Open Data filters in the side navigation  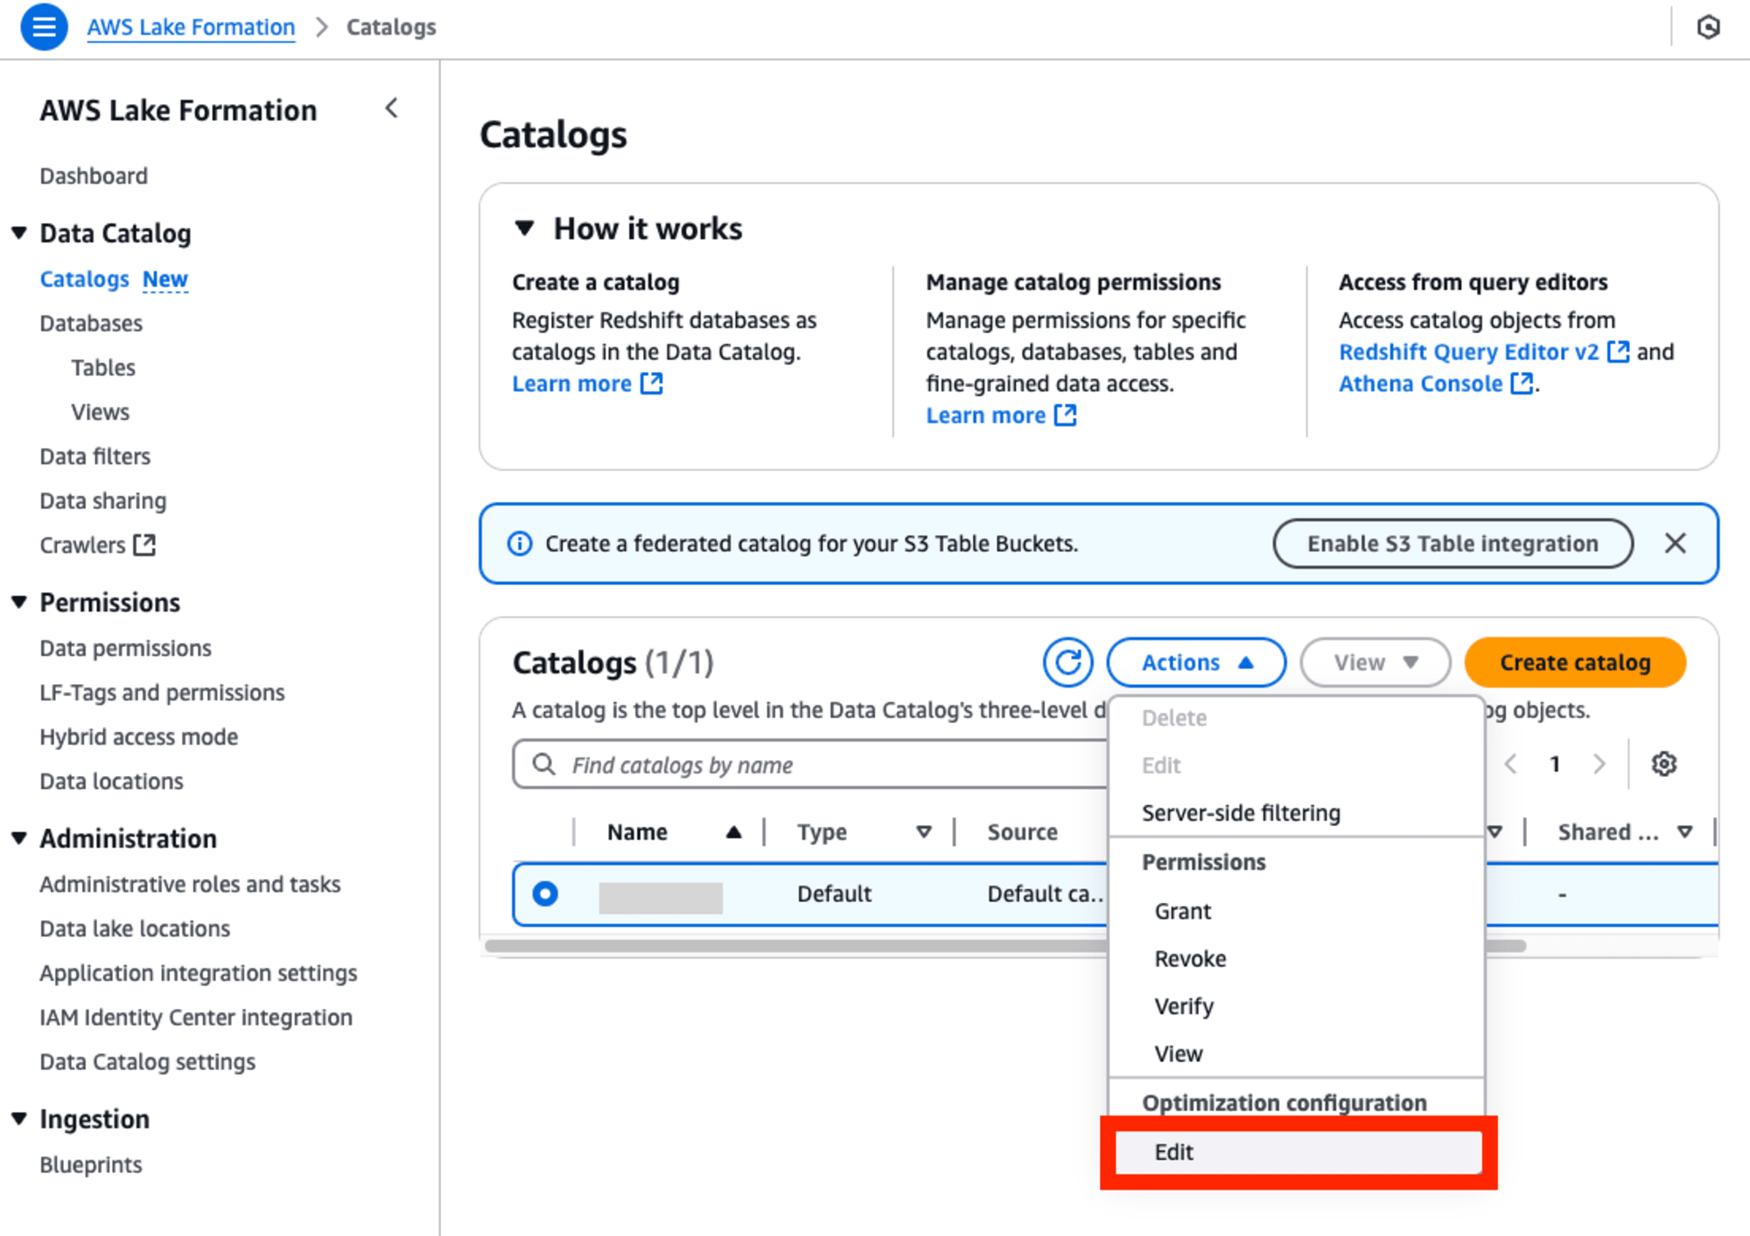click(x=94, y=457)
